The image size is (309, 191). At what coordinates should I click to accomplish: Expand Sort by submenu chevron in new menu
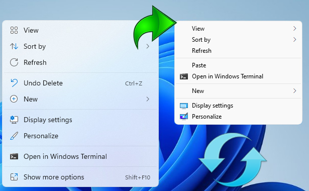[148, 46]
